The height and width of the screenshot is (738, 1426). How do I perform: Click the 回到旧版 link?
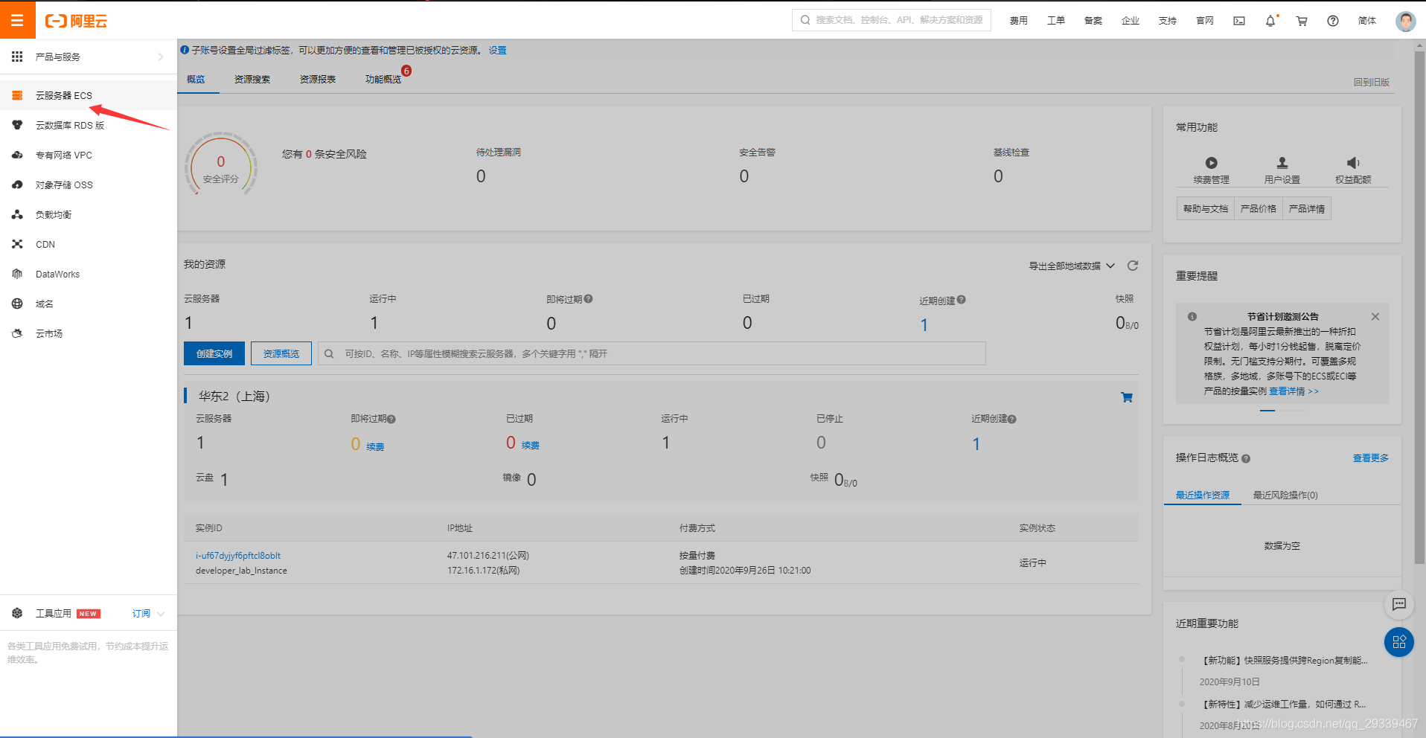pos(1371,83)
